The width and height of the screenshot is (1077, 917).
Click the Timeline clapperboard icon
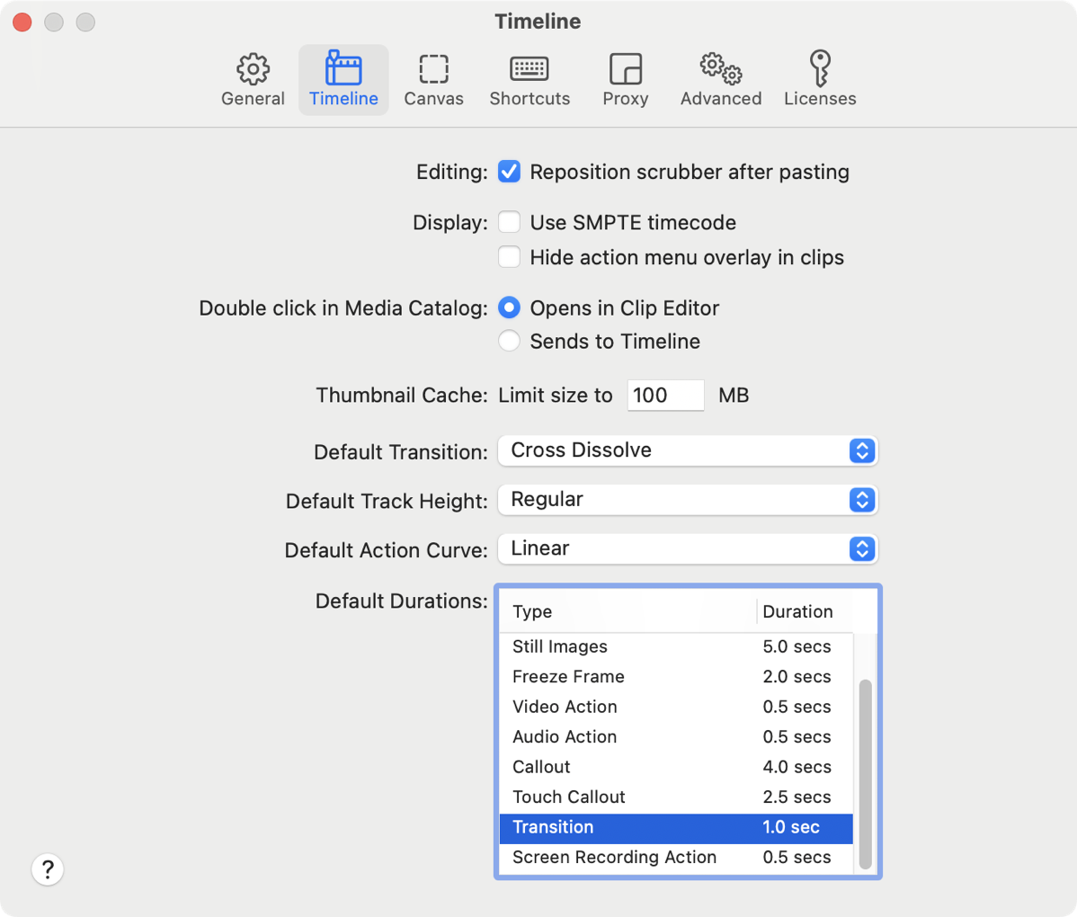(343, 70)
